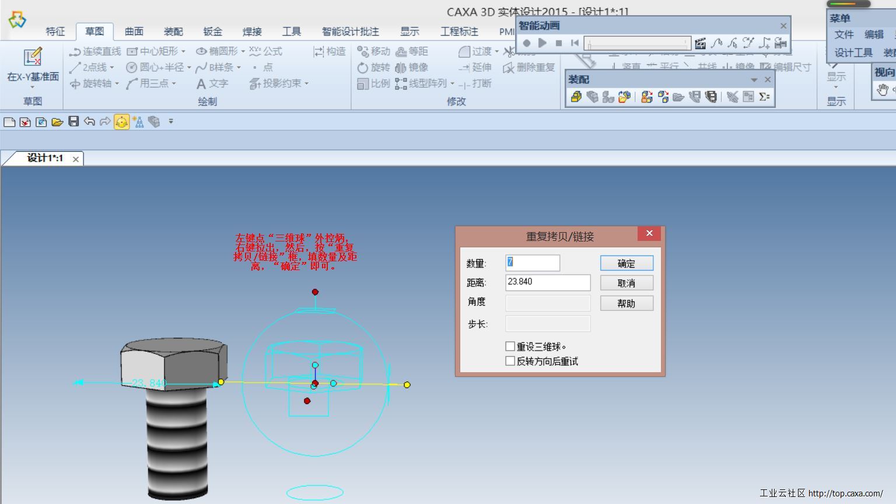Click the Undo arrow icon
The image size is (896, 504).
pos(89,121)
